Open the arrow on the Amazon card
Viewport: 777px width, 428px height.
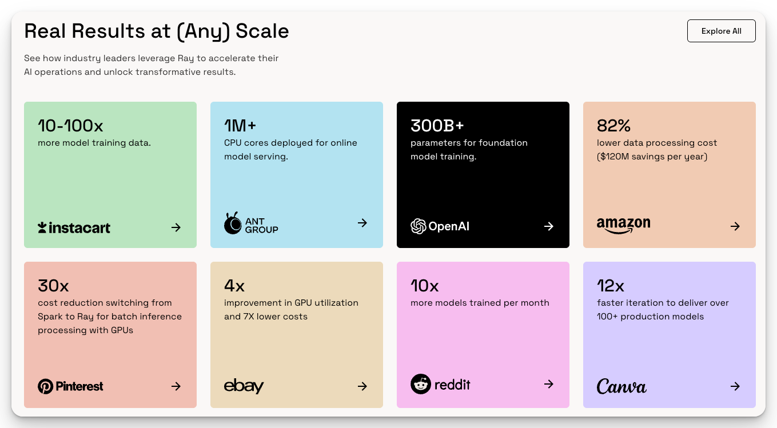point(735,226)
